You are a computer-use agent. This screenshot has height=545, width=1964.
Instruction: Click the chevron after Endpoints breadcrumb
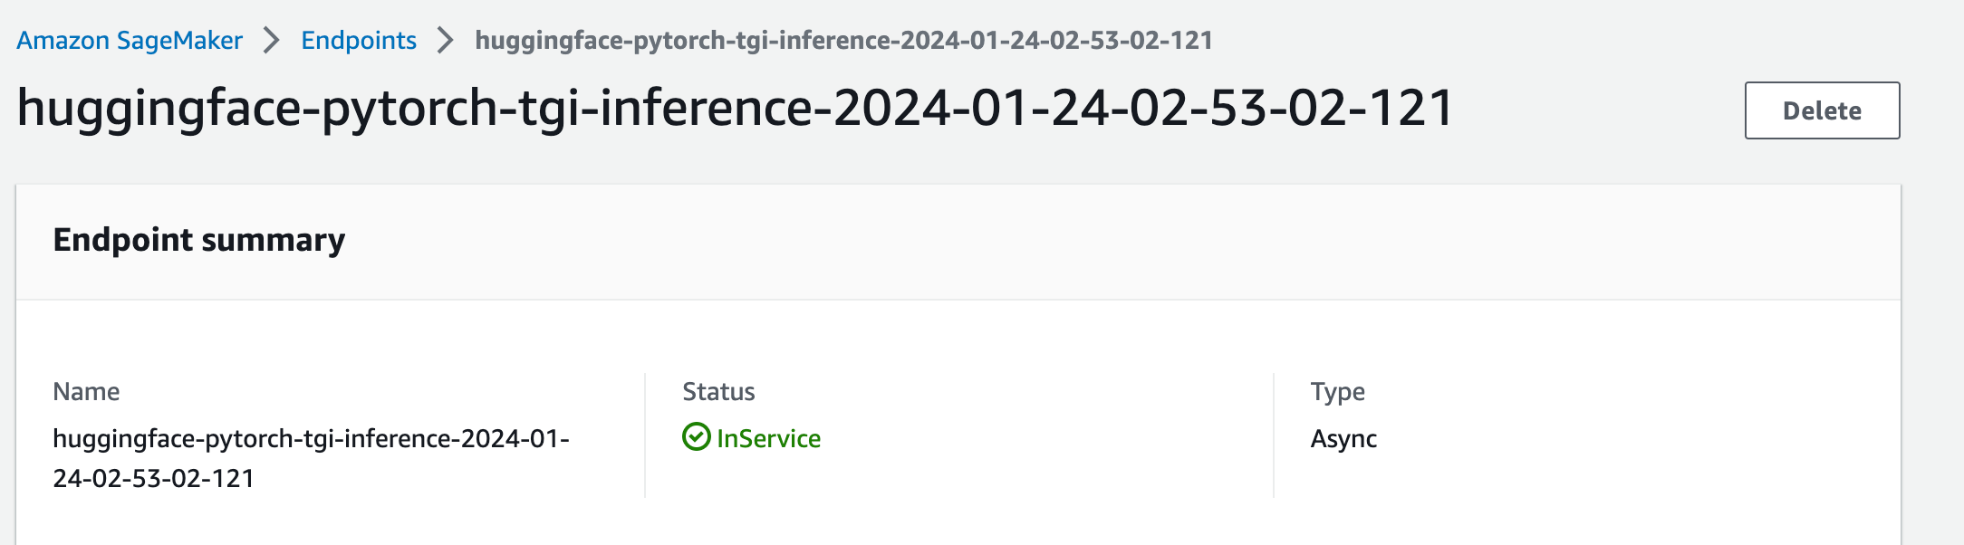pos(445,41)
